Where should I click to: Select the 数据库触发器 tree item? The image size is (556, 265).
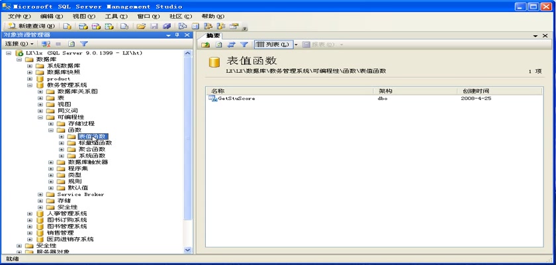coord(87,162)
